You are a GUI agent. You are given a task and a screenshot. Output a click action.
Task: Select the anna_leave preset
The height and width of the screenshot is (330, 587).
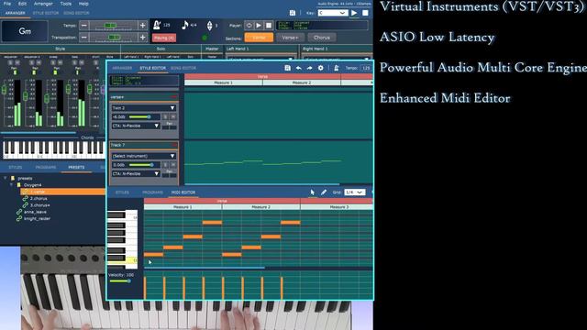point(35,212)
